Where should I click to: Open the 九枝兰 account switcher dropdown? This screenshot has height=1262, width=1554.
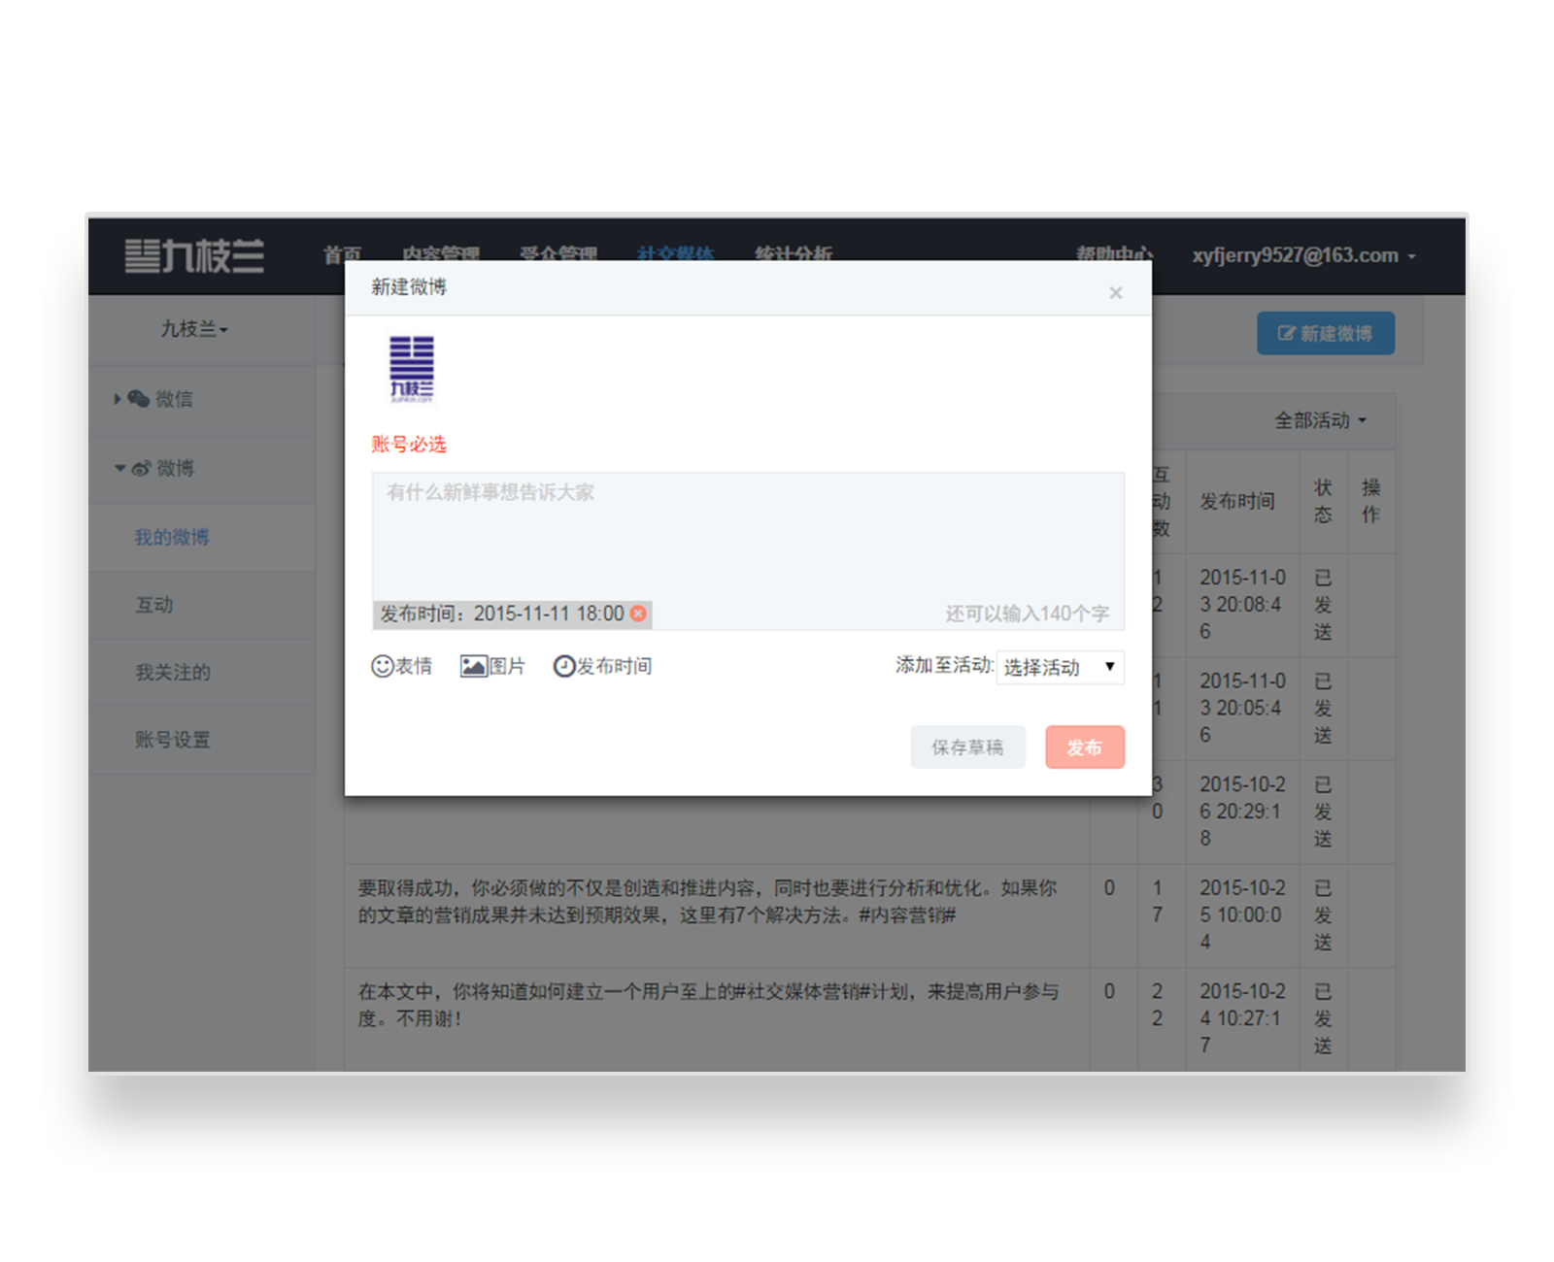(194, 330)
